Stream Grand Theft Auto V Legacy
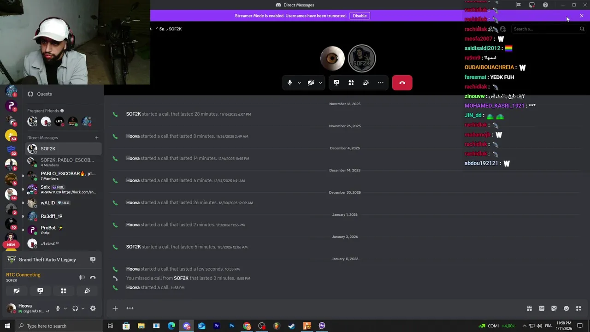This screenshot has width=590, height=332. (93, 260)
